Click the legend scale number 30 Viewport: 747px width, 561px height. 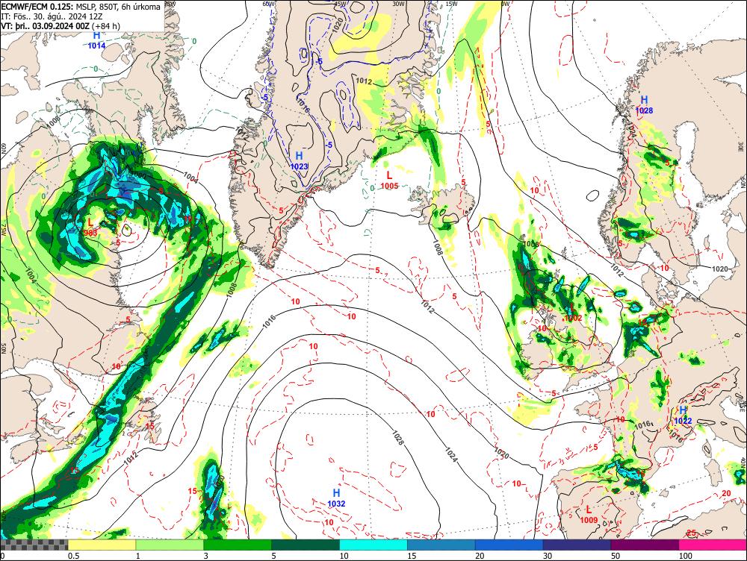(548, 556)
